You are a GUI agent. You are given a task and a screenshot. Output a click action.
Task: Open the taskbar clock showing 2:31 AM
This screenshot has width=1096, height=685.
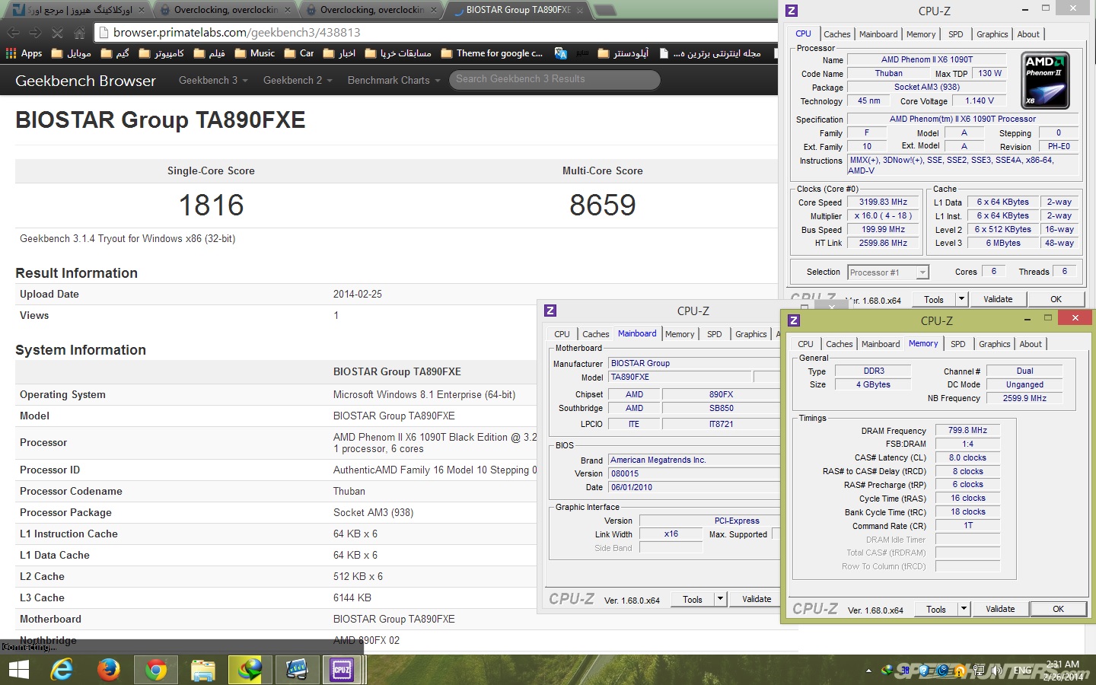tap(1063, 671)
